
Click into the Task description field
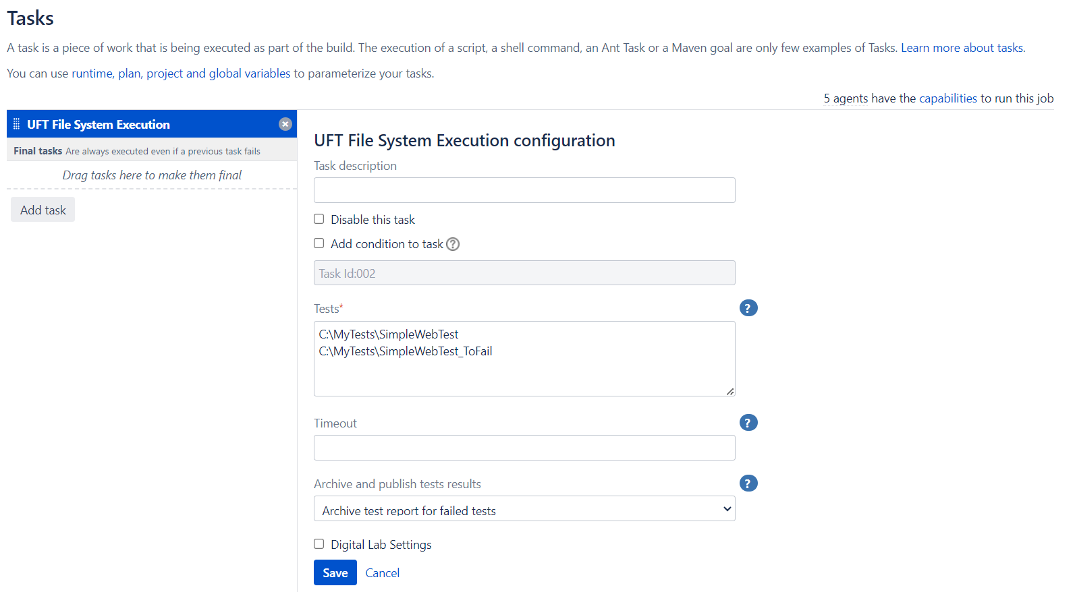[x=524, y=190]
